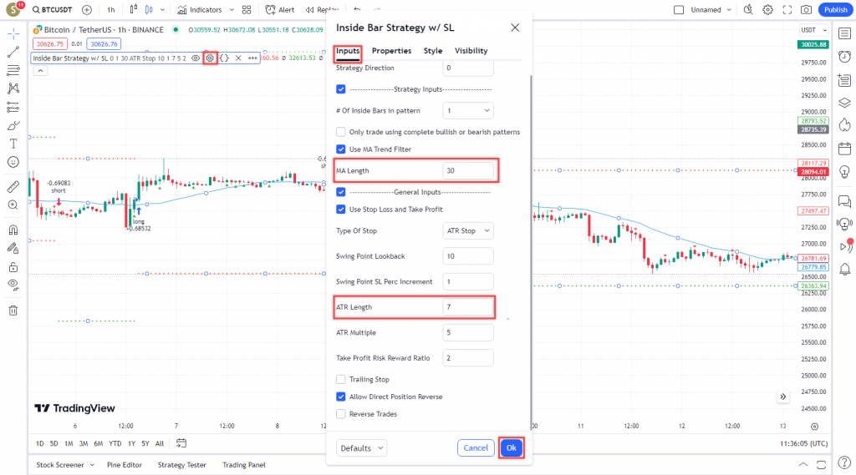This screenshot has height=475, width=856.
Task: Expand the Stock Screener dropdown arrow
Action: pyautogui.click(x=92, y=465)
